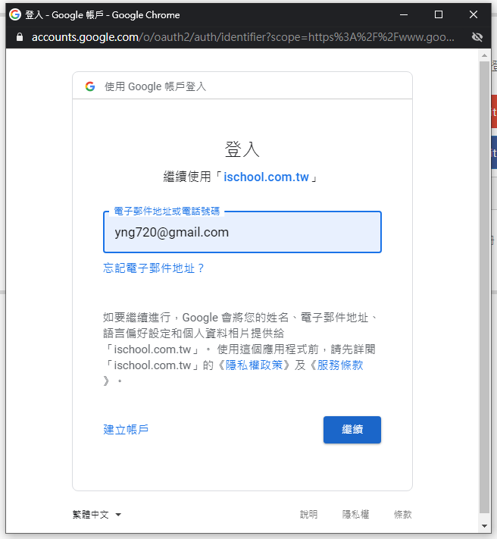Click the 建立帳戶 link
The width and height of the screenshot is (497, 539).
click(126, 429)
